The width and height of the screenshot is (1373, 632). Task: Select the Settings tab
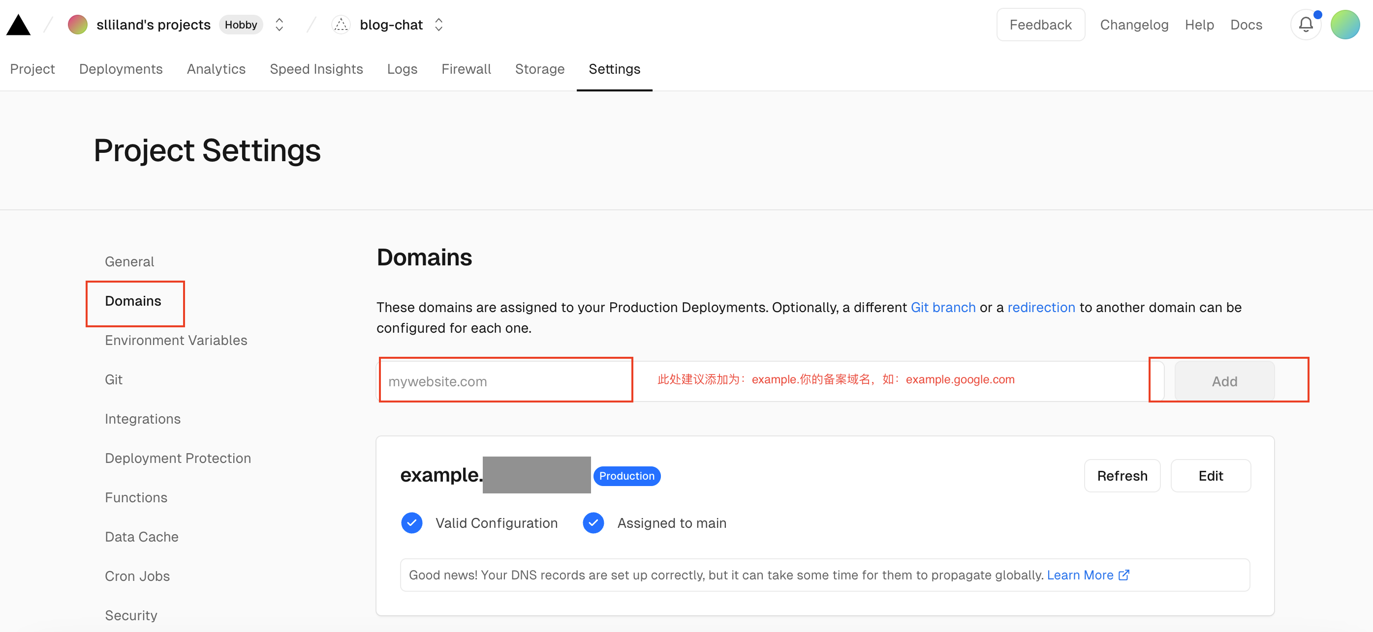click(x=615, y=69)
